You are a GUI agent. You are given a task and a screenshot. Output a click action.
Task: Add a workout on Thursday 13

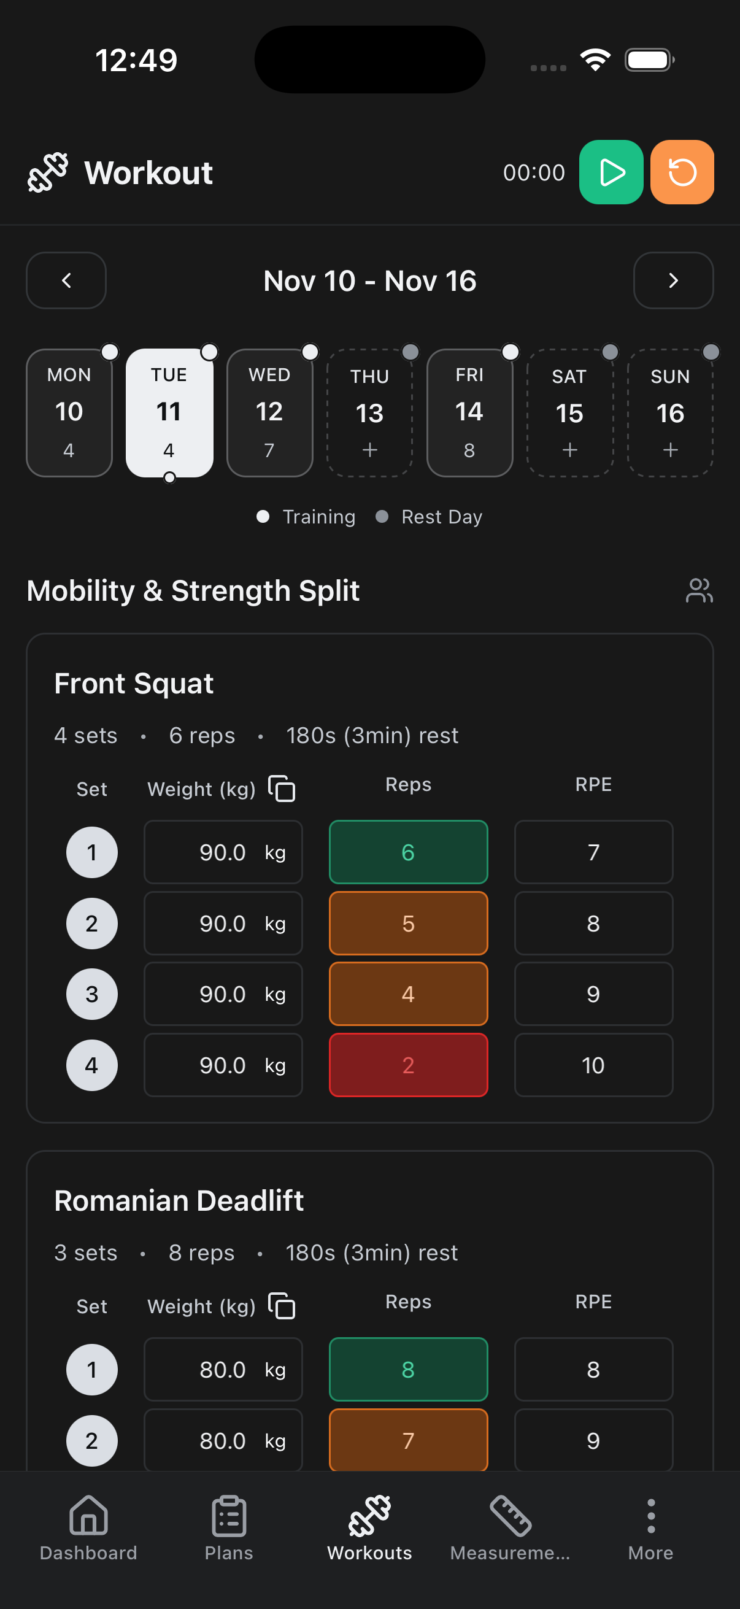(369, 450)
